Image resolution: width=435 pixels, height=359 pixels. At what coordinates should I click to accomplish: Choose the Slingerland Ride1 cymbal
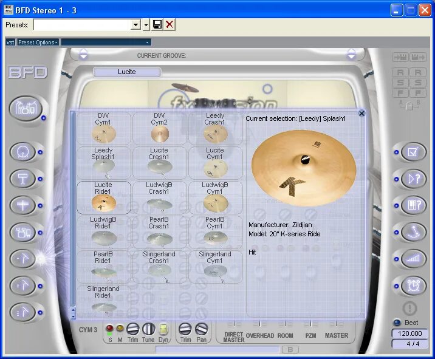tap(103, 301)
